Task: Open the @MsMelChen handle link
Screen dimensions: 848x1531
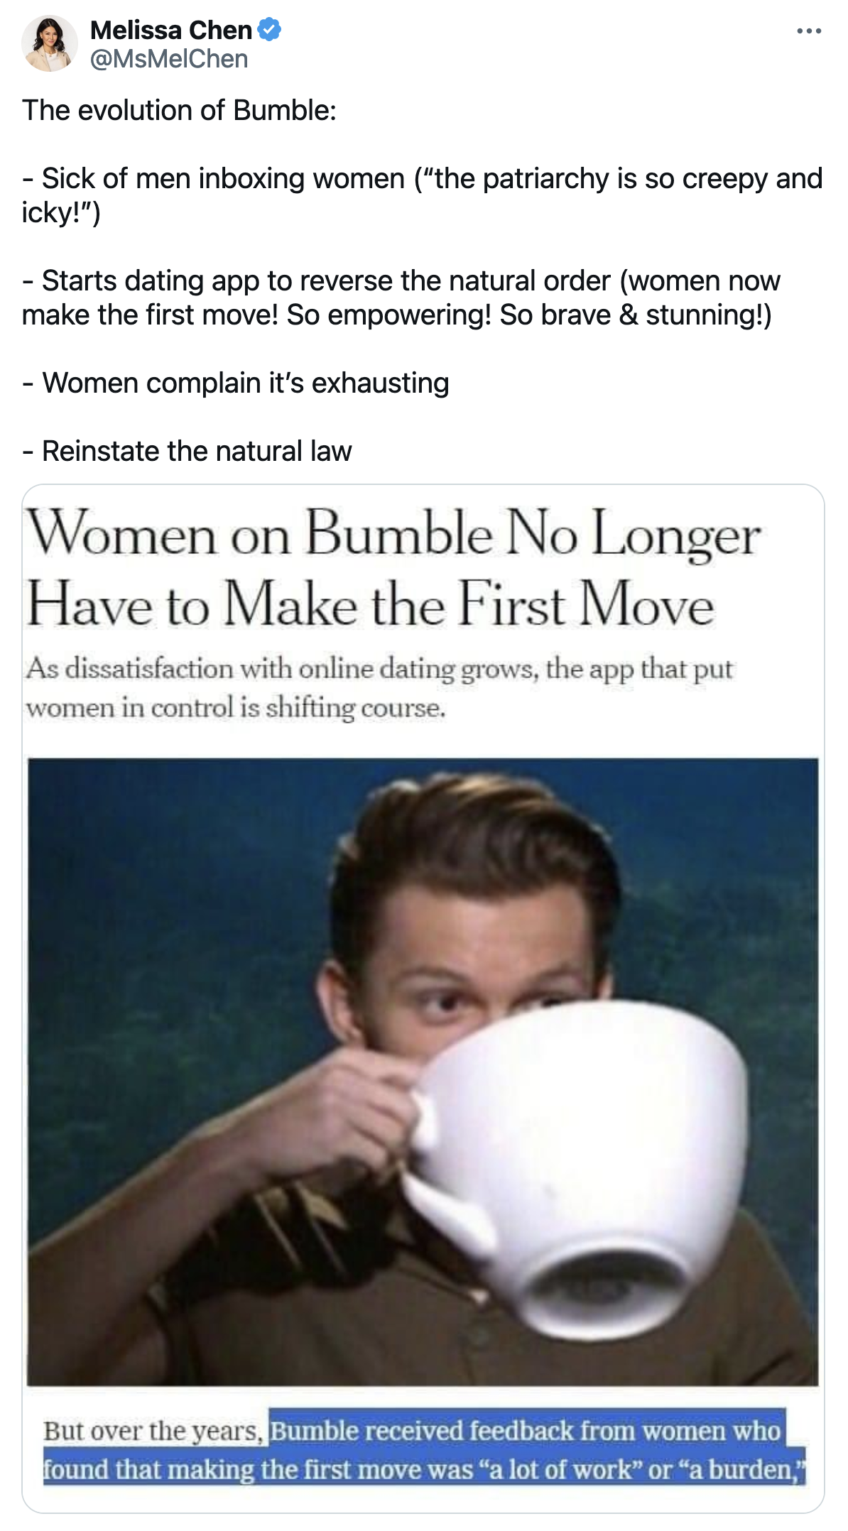Action: pos(169,59)
